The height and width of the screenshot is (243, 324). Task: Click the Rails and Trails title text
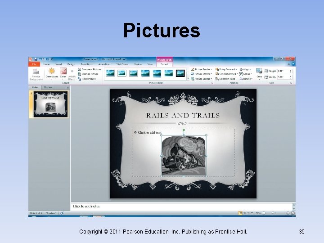click(x=183, y=116)
